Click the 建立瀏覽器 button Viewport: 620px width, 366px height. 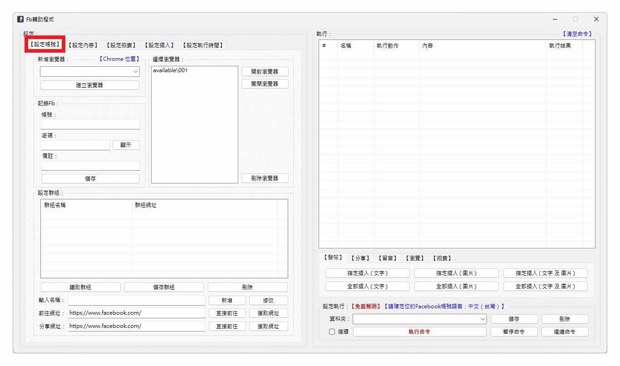[x=90, y=85]
